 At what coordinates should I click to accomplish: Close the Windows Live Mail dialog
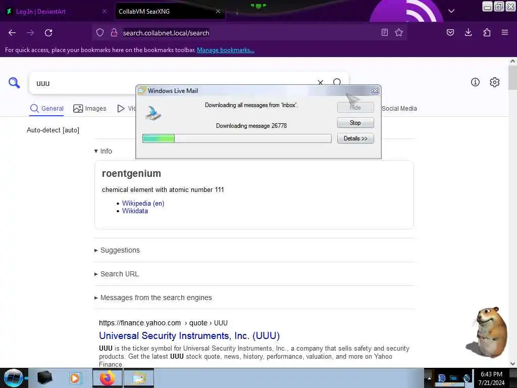(375, 91)
